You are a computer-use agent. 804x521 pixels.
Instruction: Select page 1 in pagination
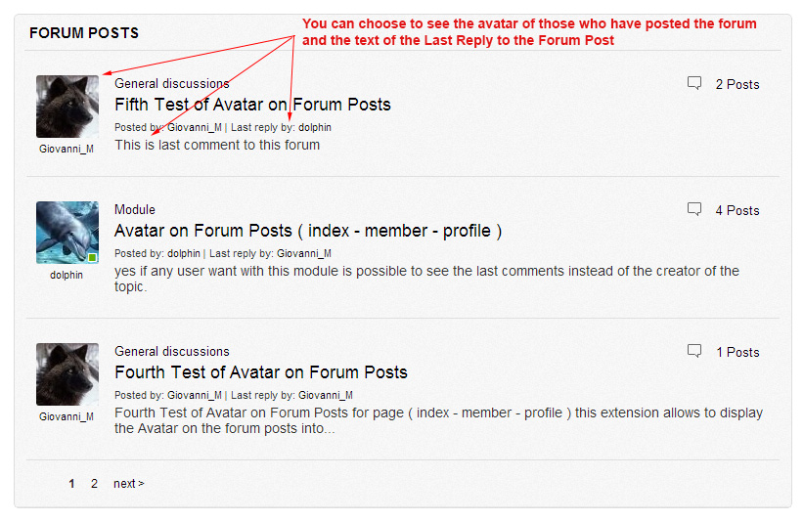[x=71, y=484]
